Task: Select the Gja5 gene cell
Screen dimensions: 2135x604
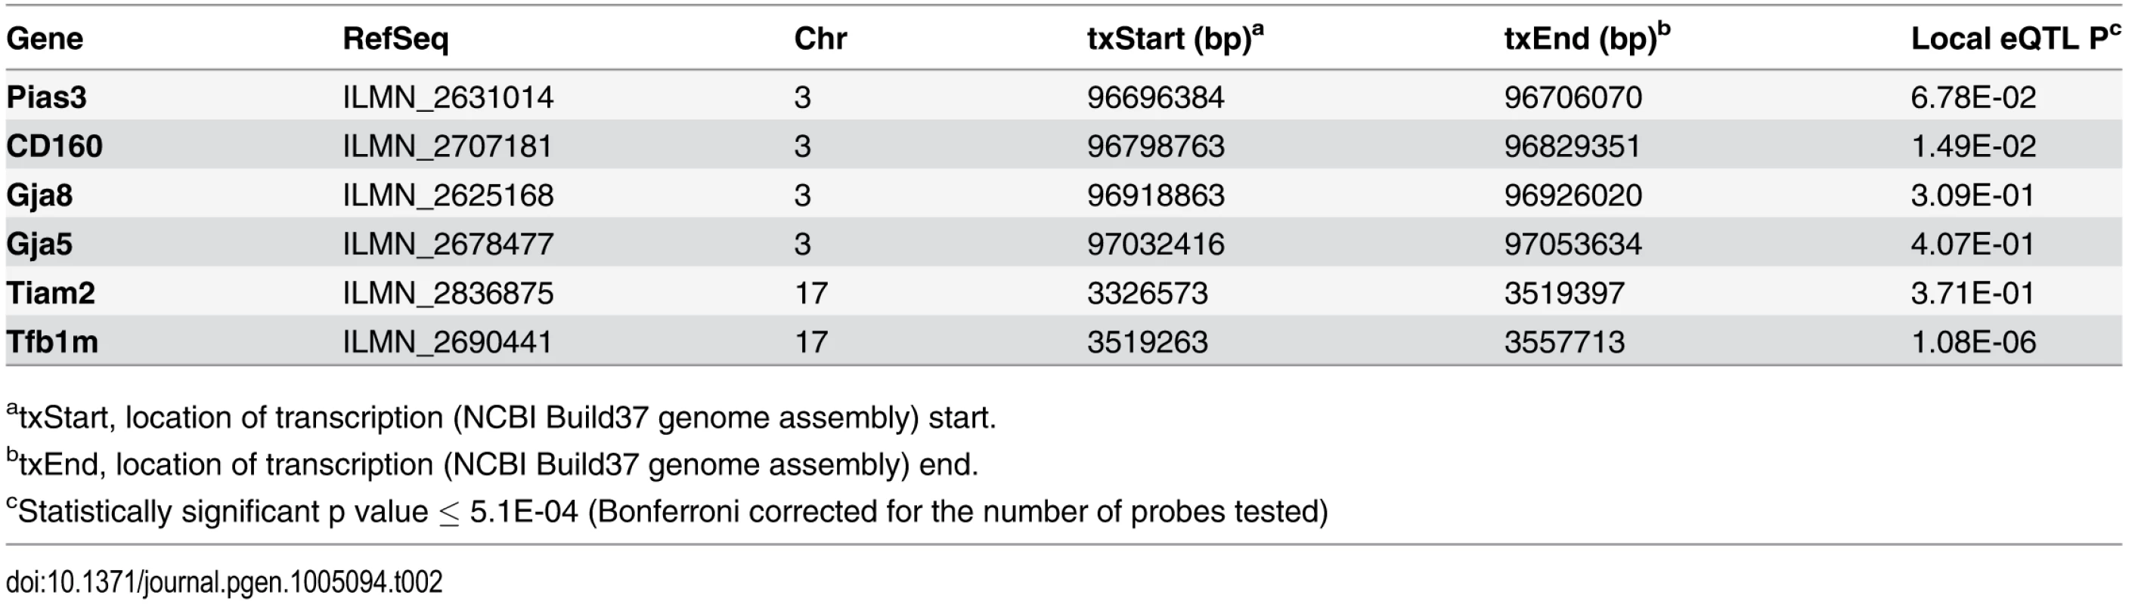Action: tap(40, 244)
